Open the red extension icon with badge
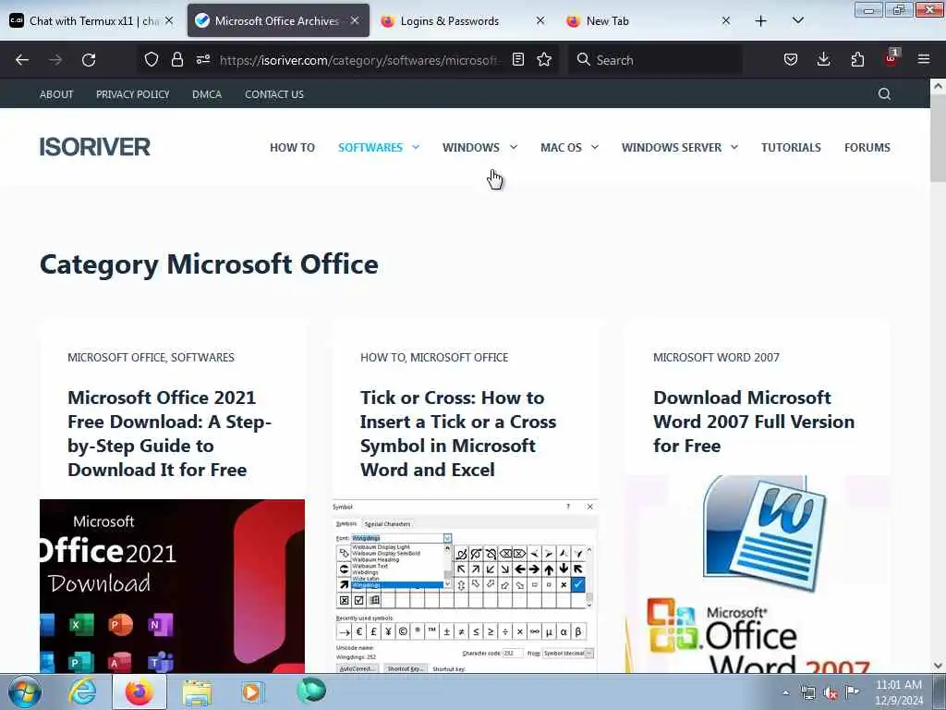 point(891,58)
